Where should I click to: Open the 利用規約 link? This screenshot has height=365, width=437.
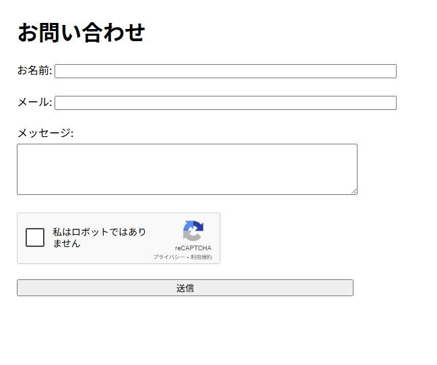(x=201, y=257)
